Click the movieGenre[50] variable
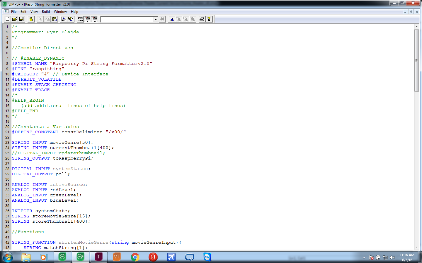422x263 pixels. coord(70,142)
